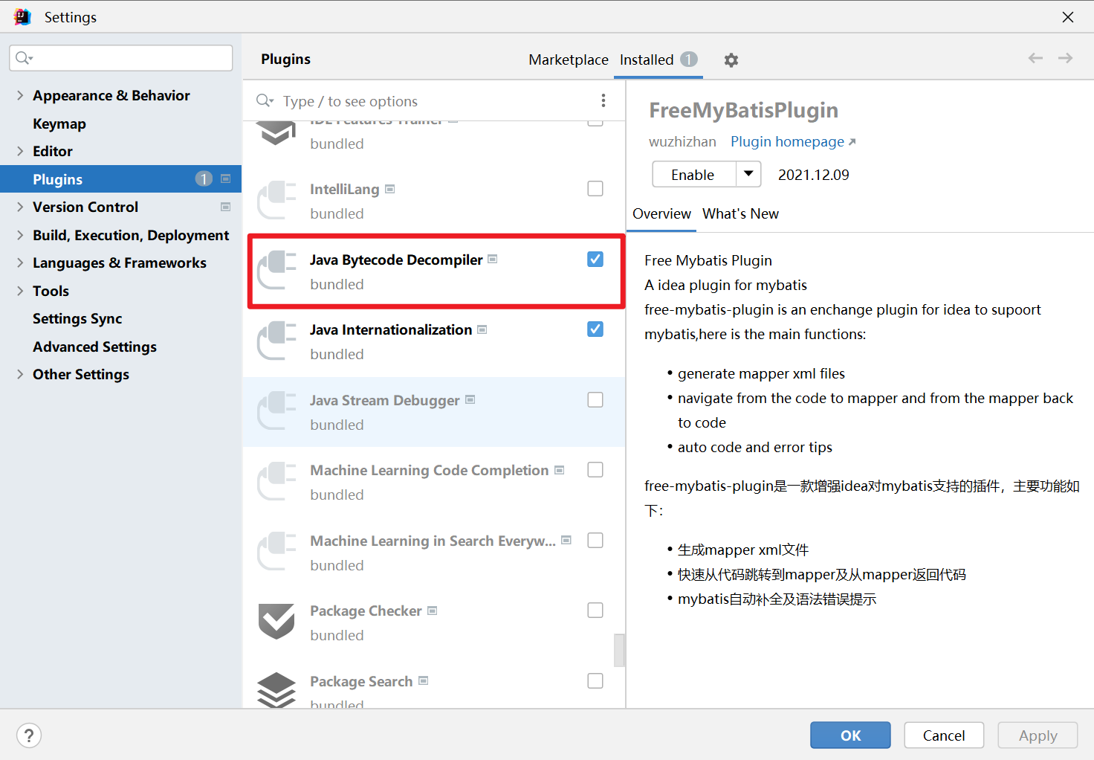The image size is (1094, 760).
Task: Click the Package Checker plugin icon
Action: 276,622
